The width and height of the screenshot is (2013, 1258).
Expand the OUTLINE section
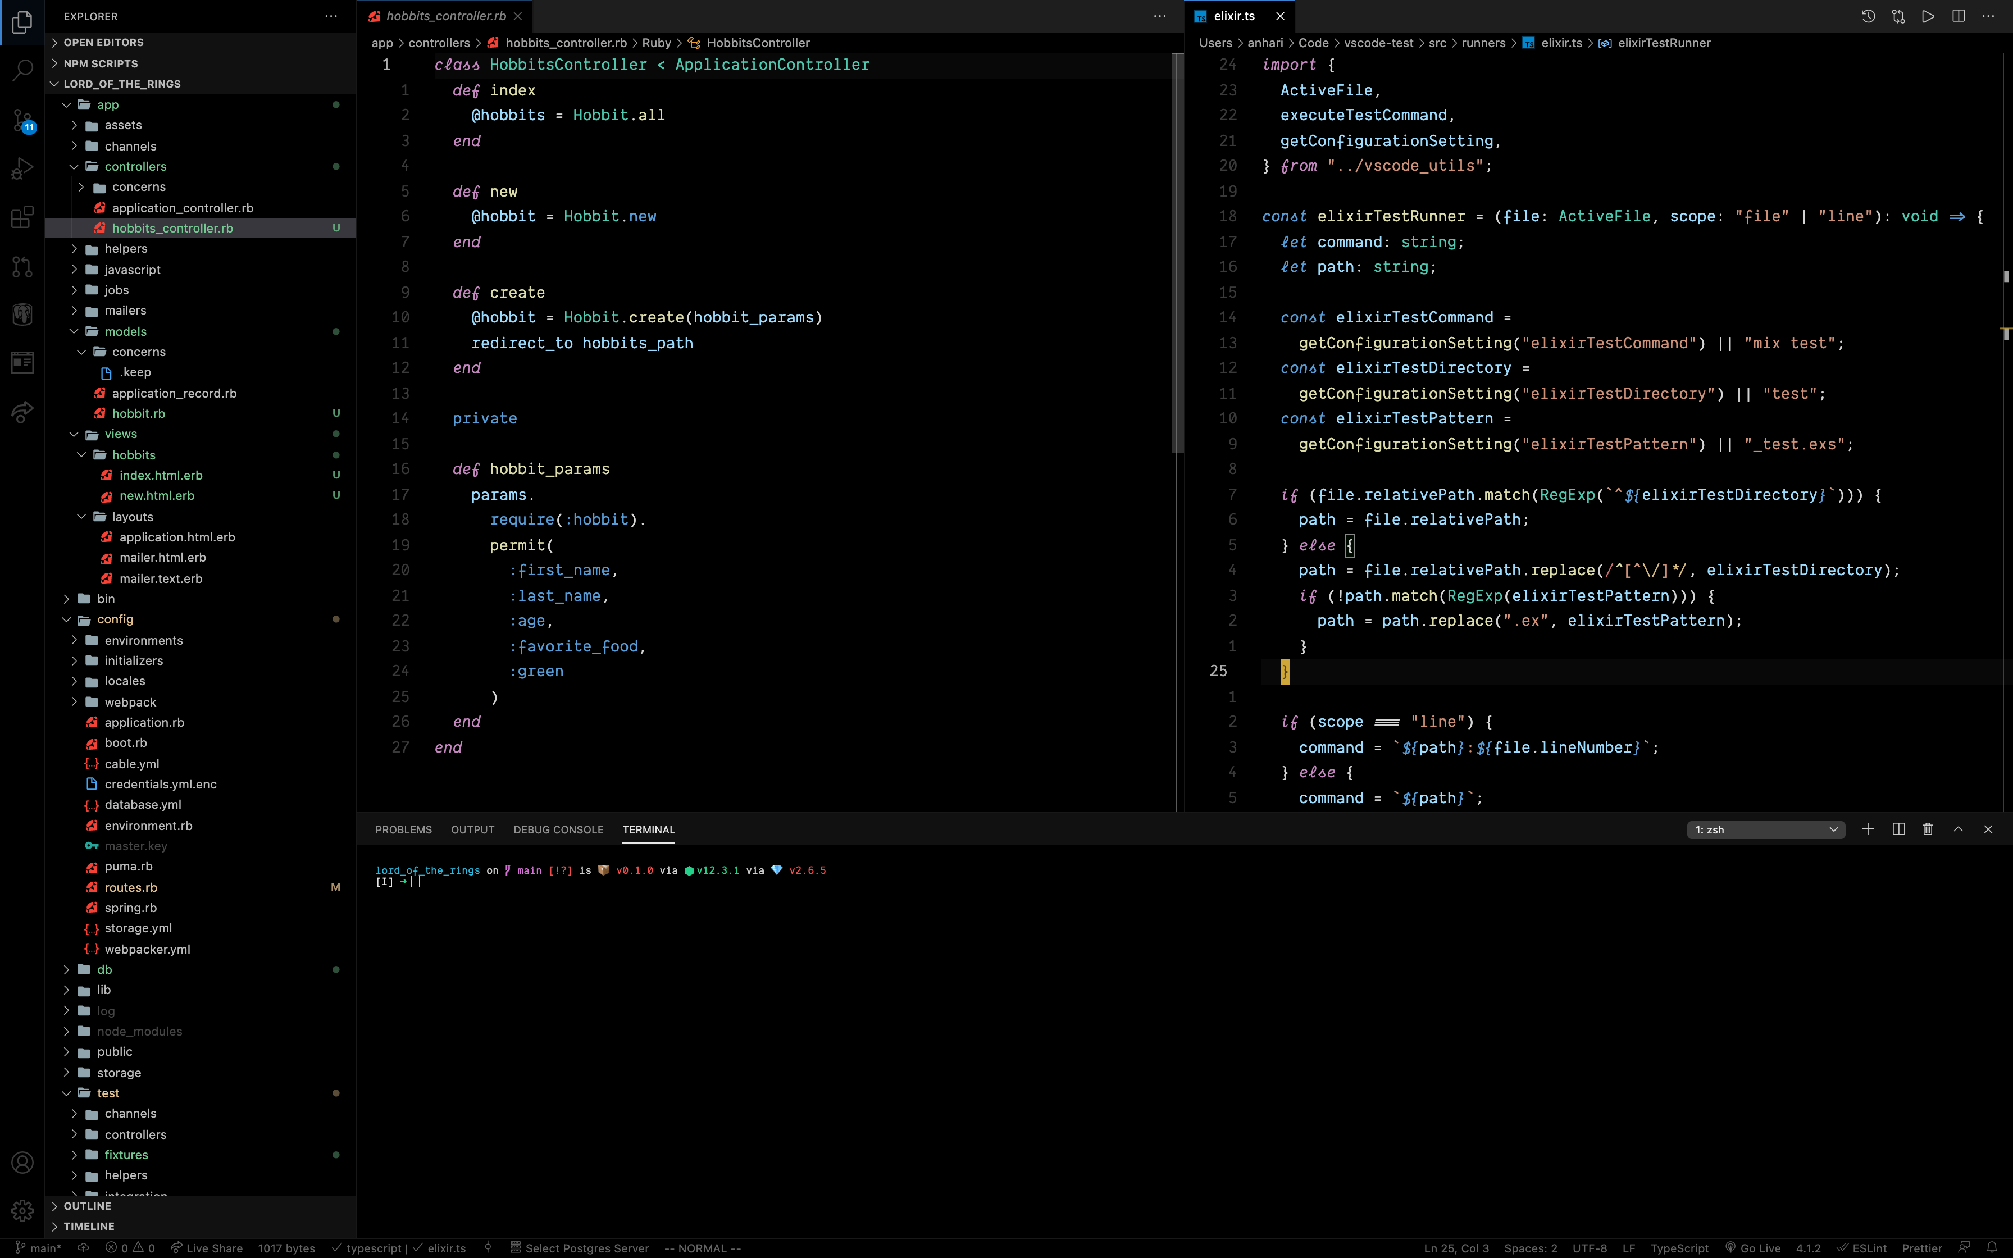88,1206
